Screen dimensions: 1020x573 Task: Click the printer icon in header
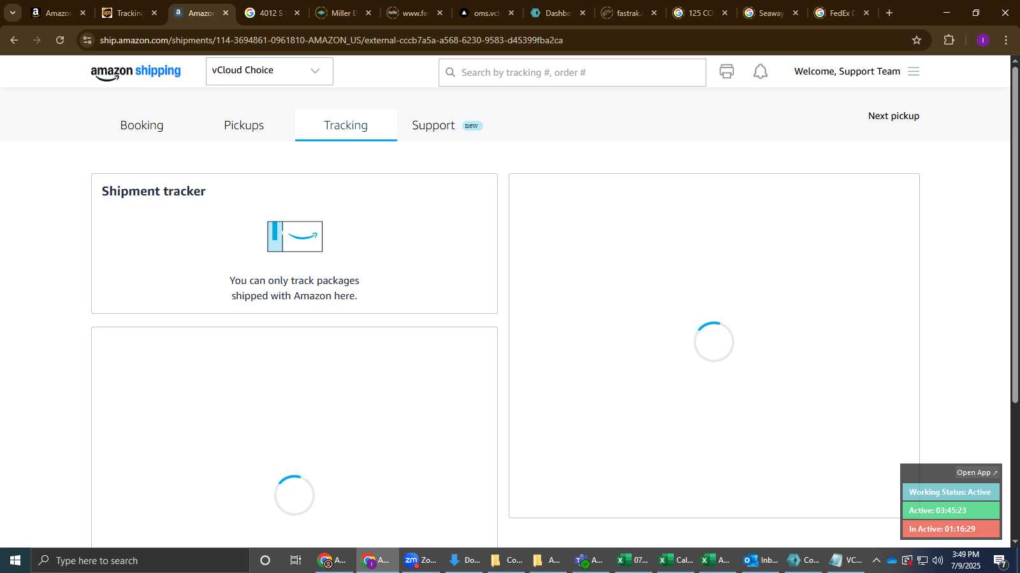click(726, 71)
